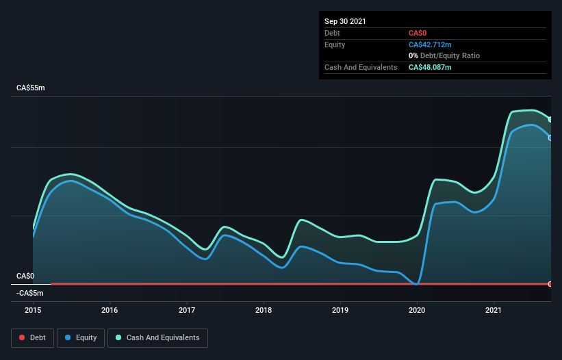Select the 2020 x-axis label
Screen dimensions: 562x360
pyautogui.click(x=417, y=310)
